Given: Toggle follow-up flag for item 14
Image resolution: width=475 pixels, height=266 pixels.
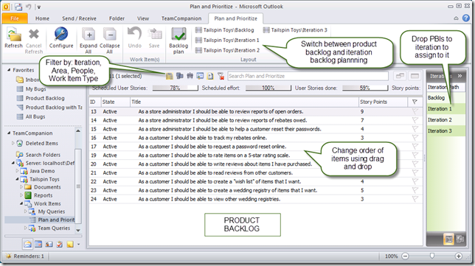Looking at the screenshot, I should point(415,120).
